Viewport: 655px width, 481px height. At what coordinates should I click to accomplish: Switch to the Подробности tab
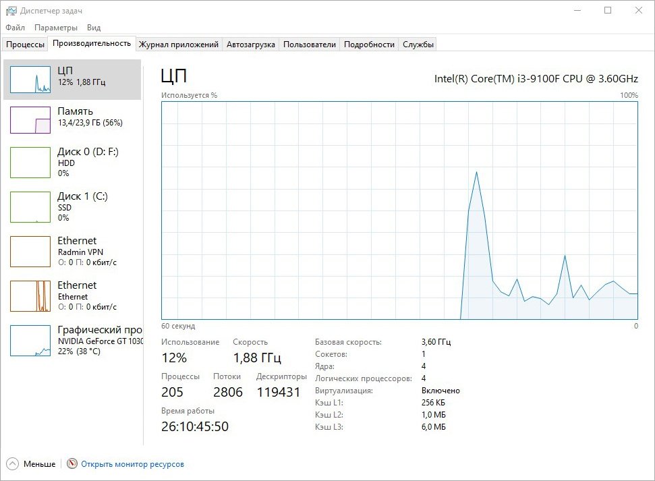click(369, 45)
